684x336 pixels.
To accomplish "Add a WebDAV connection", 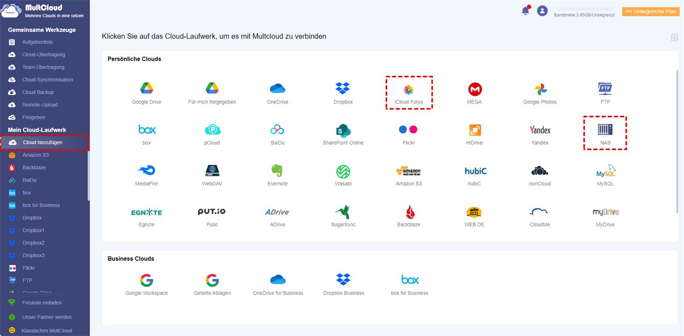I will click(x=212, y=175).
